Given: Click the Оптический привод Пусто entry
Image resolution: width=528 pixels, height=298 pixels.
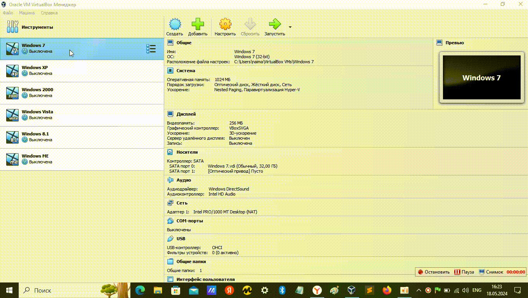Looking at the screenshot, I should point(235,171).
